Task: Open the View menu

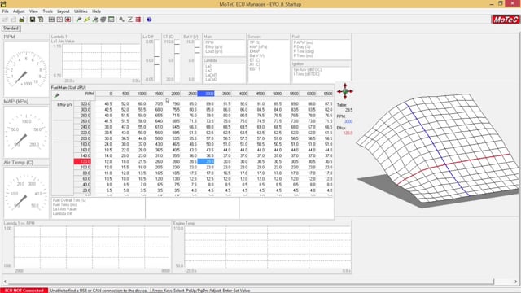Action: pyautogui.click(x=33, y=11)
